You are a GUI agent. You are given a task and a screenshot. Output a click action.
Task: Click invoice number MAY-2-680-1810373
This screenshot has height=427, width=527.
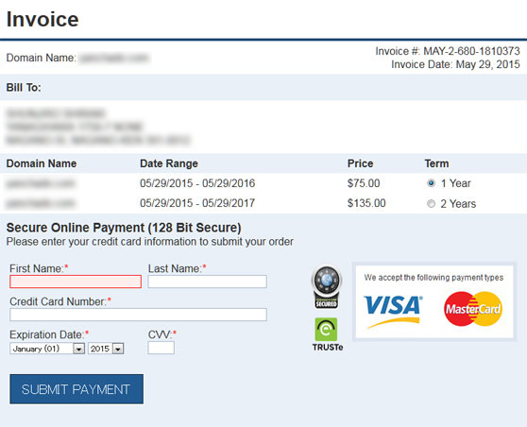[x=471, y=51]
